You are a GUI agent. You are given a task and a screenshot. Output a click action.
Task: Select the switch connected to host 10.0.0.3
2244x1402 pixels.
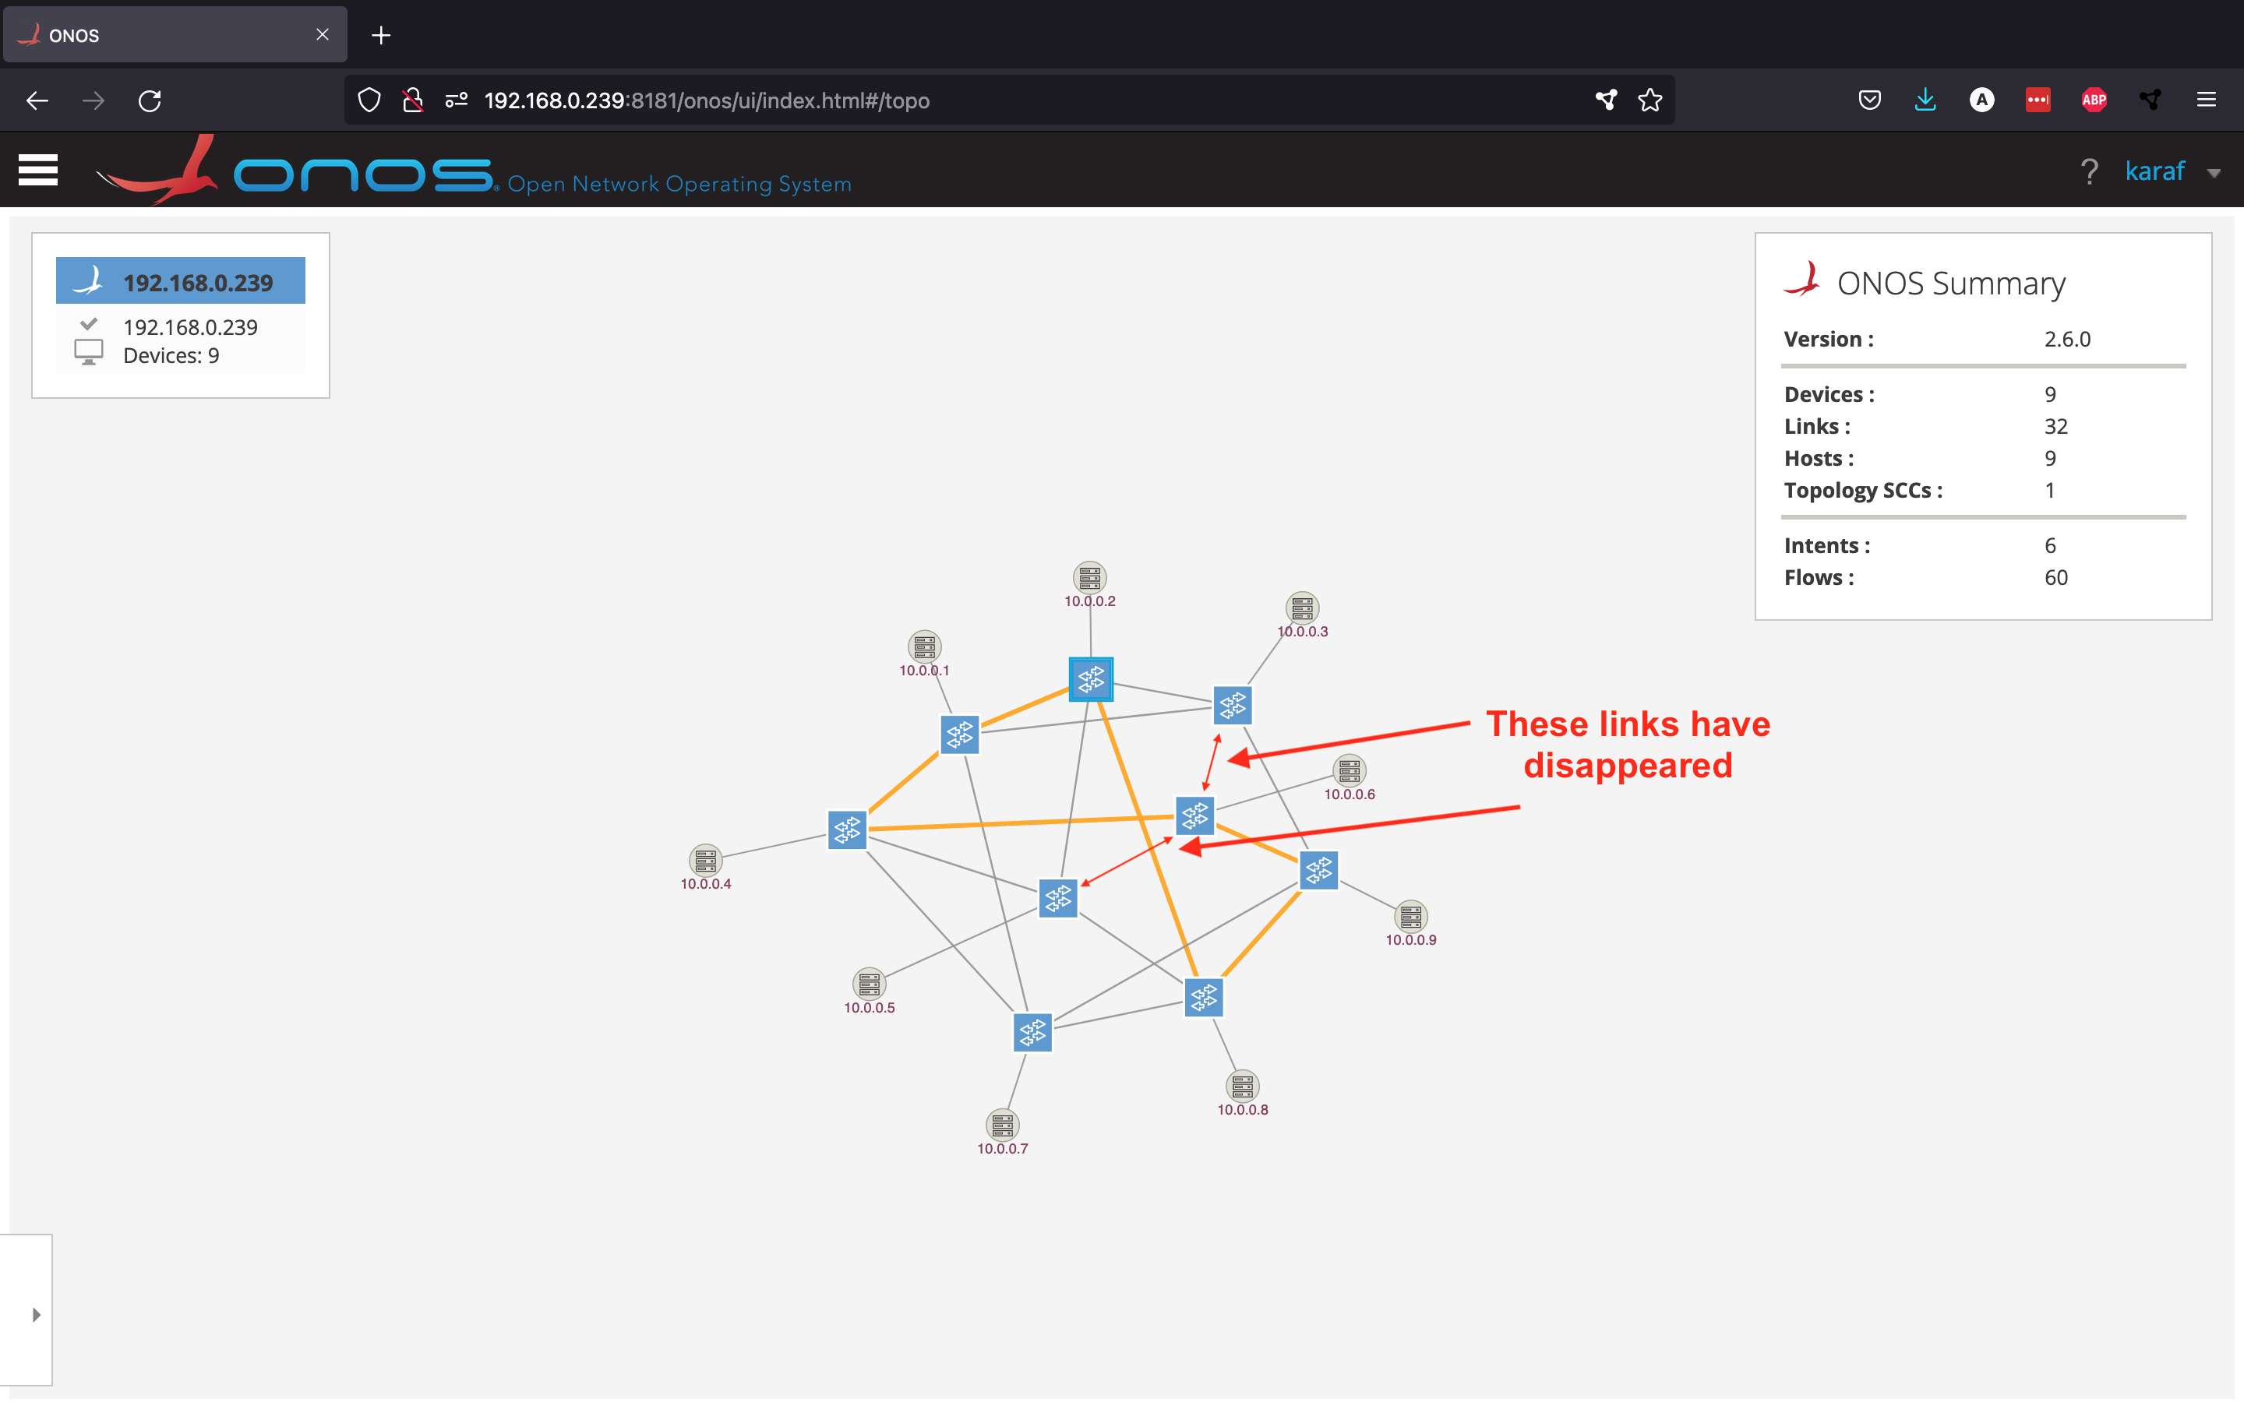click(1233, 706)
